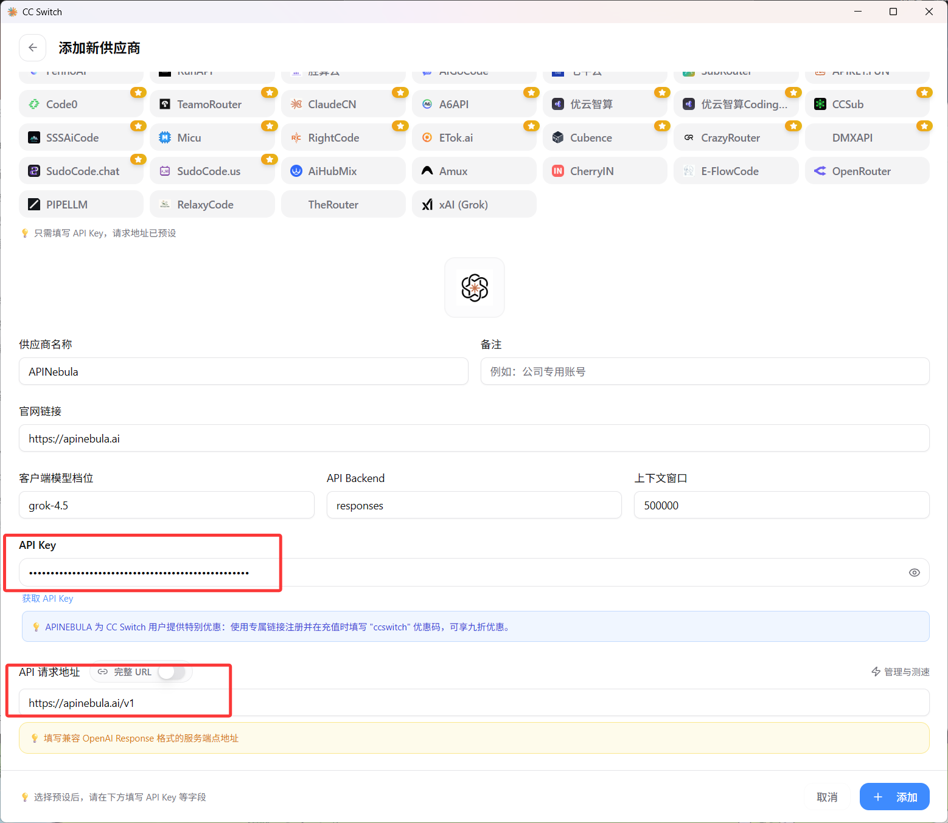Screen dimensions: 948x823
Task: Maximize the CC Switch window
Action: (893, 12)
